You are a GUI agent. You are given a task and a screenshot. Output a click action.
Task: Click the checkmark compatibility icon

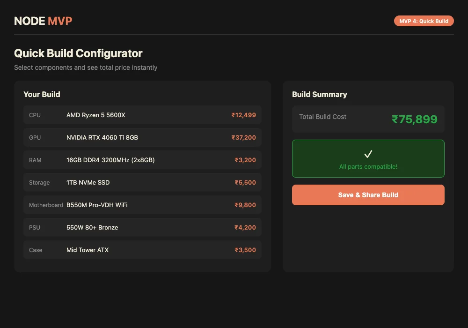coord(368,154)
